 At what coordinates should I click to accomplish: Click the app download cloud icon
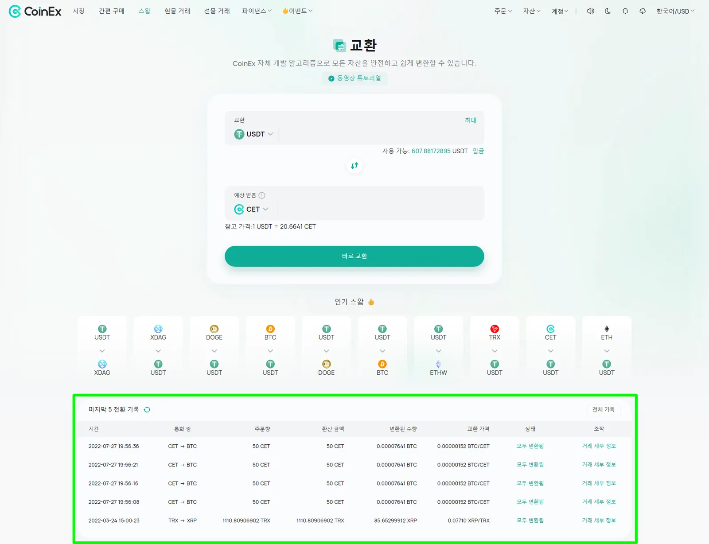pyautogui.click(x=642, y=11)
